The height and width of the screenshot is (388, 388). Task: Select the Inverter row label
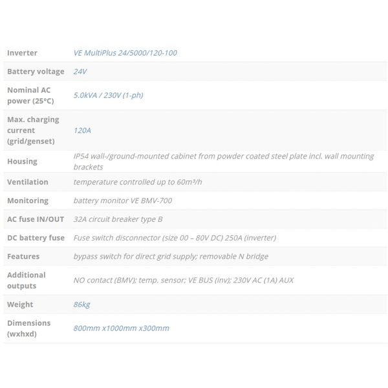pyautogui.click(x=22, y=53)
